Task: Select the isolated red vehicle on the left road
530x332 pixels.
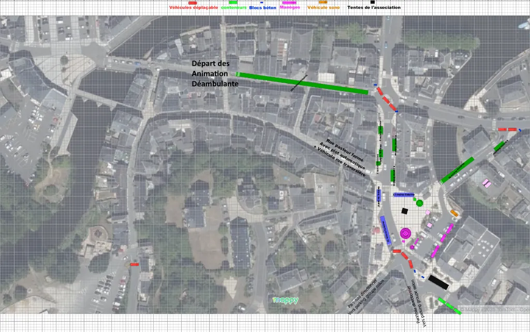Action: (x=135, y=264)
